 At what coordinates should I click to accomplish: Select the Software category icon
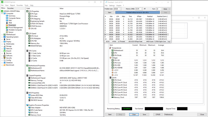click(5, 55)
